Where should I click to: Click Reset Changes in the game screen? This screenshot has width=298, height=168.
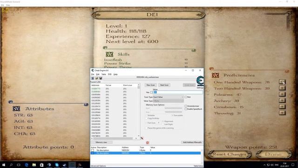[230, 154]
